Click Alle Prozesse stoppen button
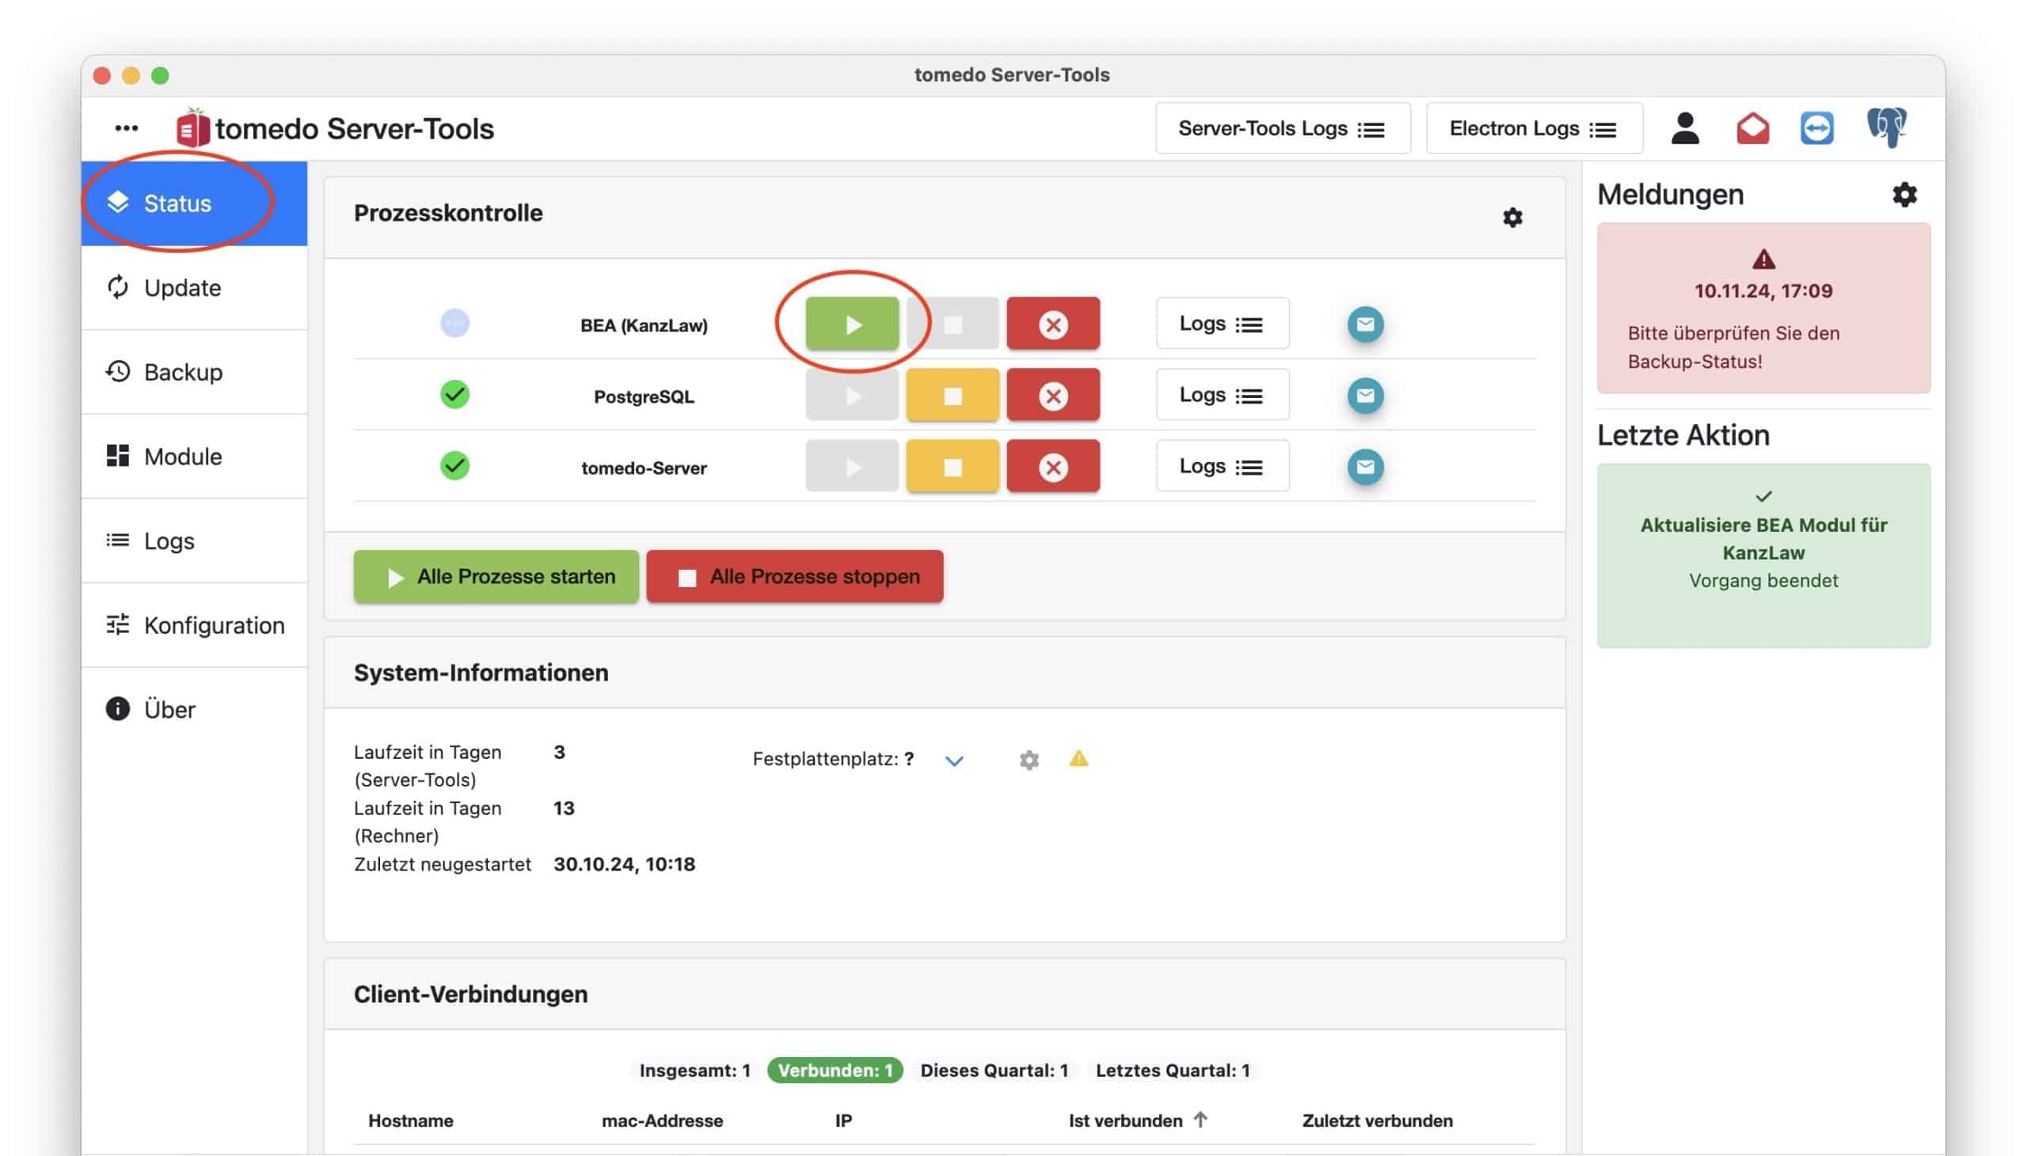The height and width of the screenshot is (1156, 2027). (794, 576)
